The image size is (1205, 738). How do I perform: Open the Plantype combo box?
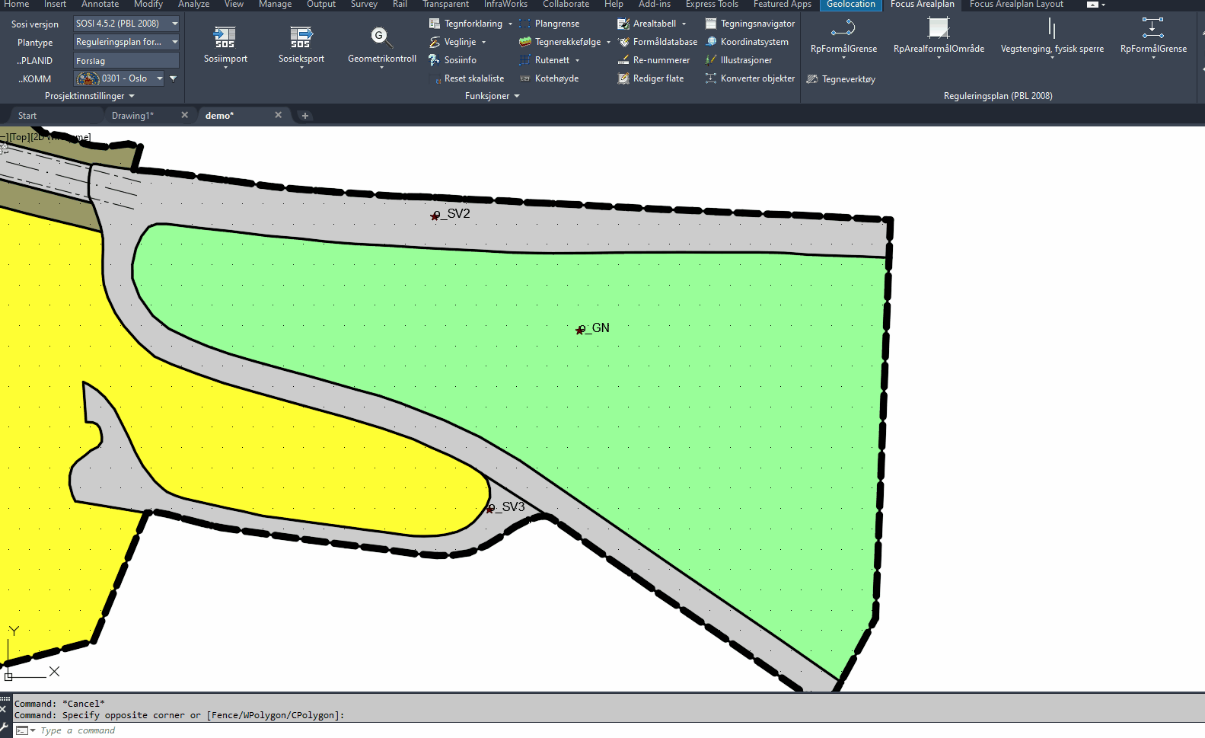[174, 42]
